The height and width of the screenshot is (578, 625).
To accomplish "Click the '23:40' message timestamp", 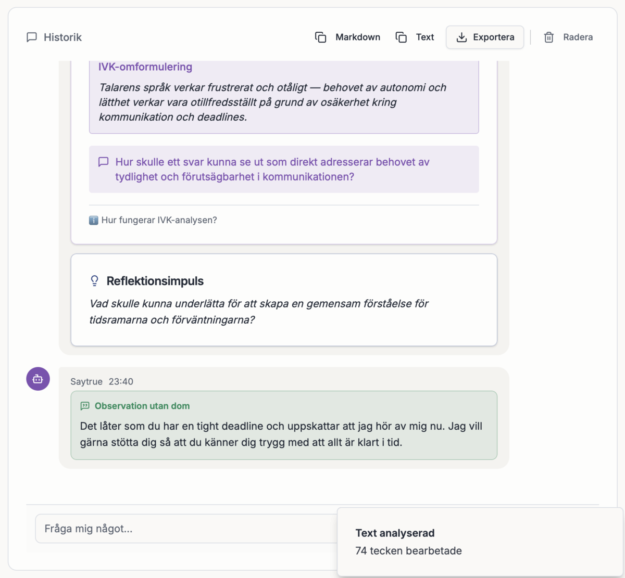I will [121, 381].
